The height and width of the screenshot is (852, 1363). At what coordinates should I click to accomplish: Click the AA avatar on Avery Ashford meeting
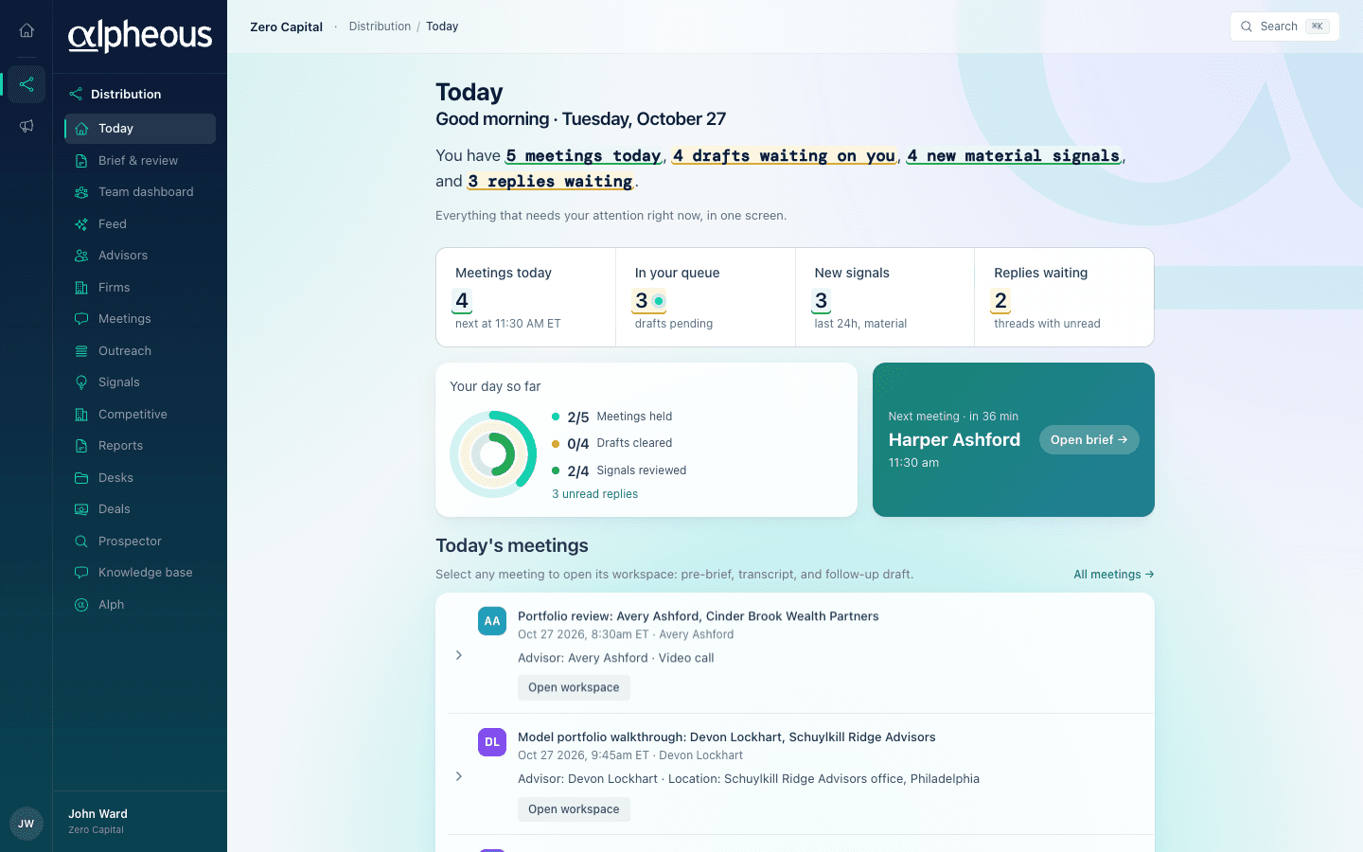click(492, 621)
